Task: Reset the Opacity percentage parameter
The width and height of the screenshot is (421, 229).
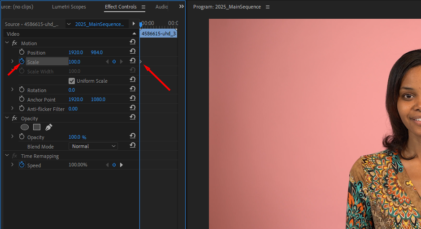Action: pos(132,136)
